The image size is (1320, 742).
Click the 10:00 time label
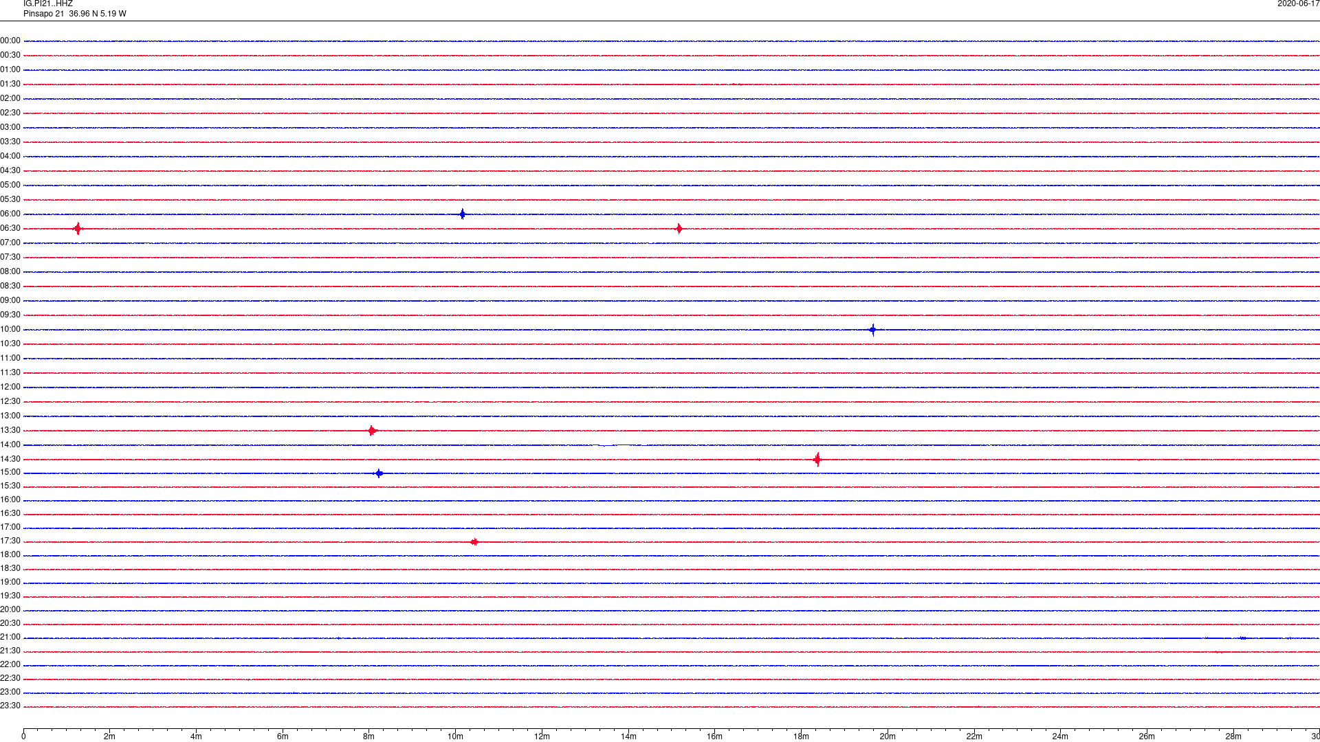click(10, 329)
